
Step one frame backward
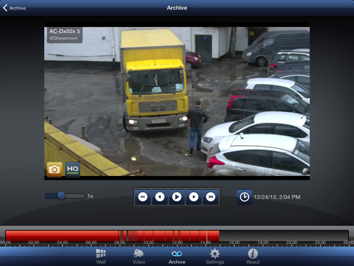pyautogui.click(x=160, y=196)
